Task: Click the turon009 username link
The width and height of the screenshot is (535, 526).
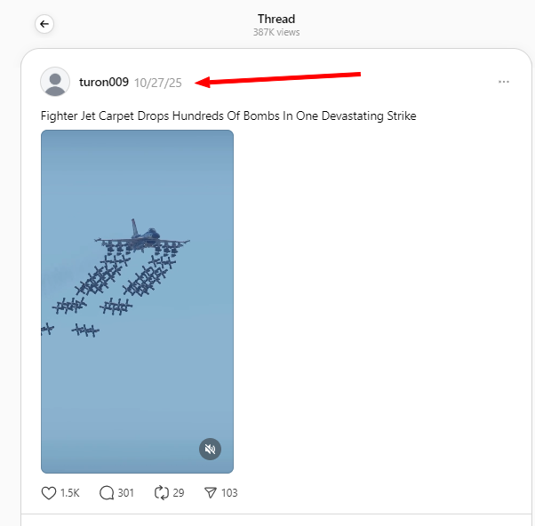Action: coord(104,83)
